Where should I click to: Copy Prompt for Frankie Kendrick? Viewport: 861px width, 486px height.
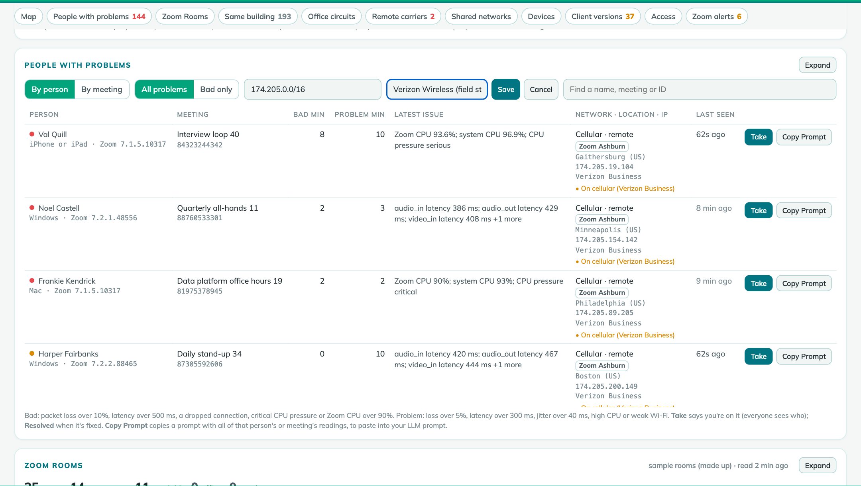[x=804, y=283]
